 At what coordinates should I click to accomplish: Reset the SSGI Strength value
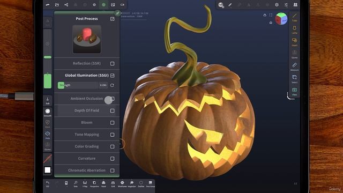pos(112,85)
